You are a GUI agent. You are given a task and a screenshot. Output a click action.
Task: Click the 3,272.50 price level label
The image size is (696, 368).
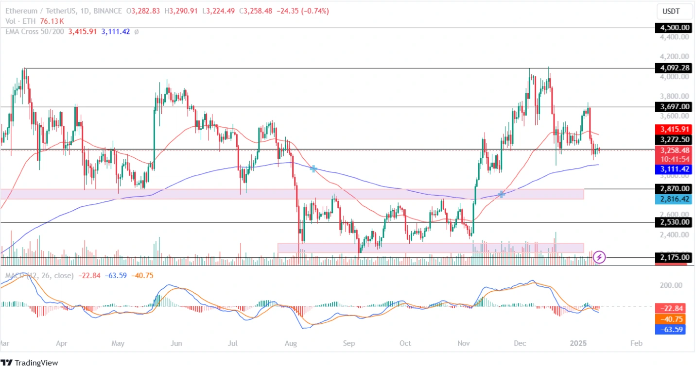(x=673, y=139)
